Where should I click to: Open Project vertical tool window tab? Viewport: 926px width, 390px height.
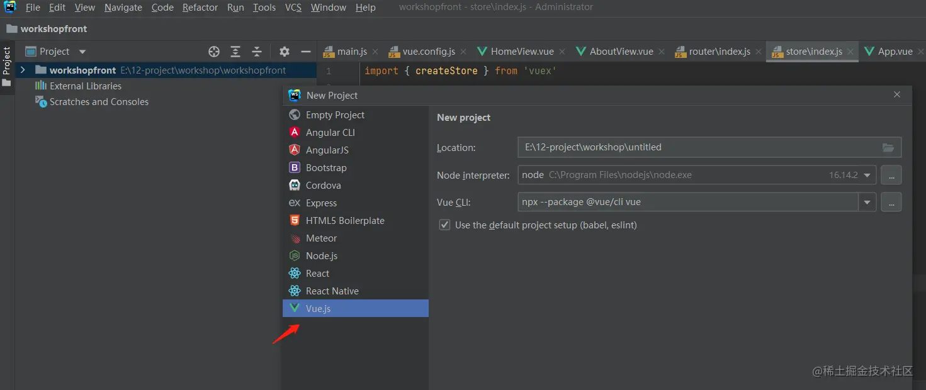(x=7, y=68)
